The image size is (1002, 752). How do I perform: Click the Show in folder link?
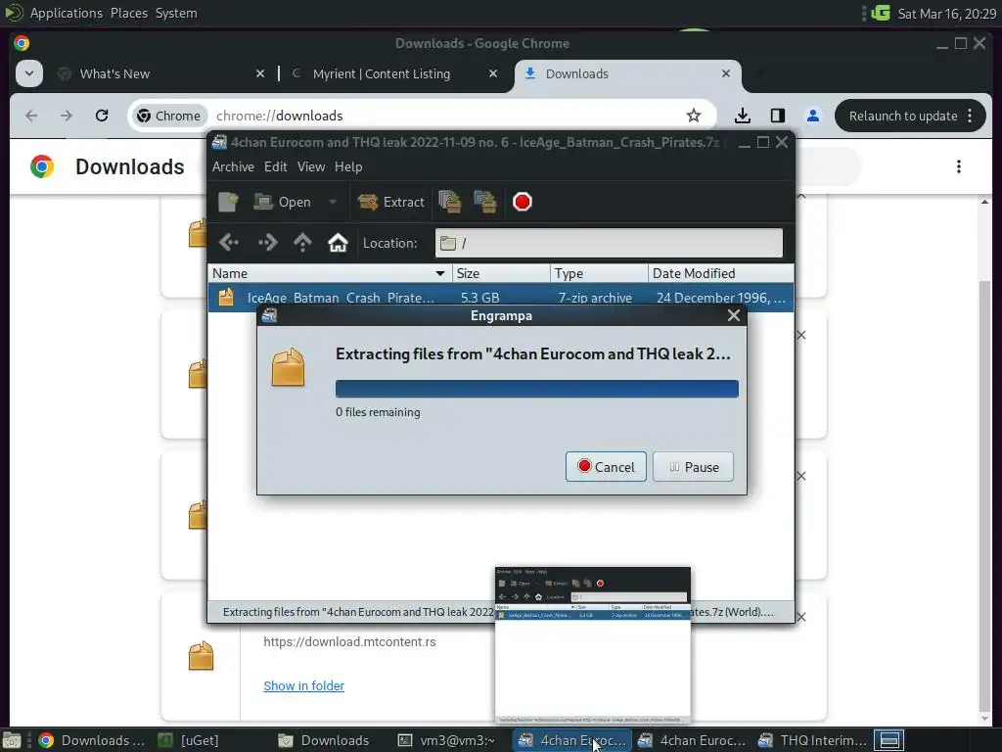click(x=303, y=686)
